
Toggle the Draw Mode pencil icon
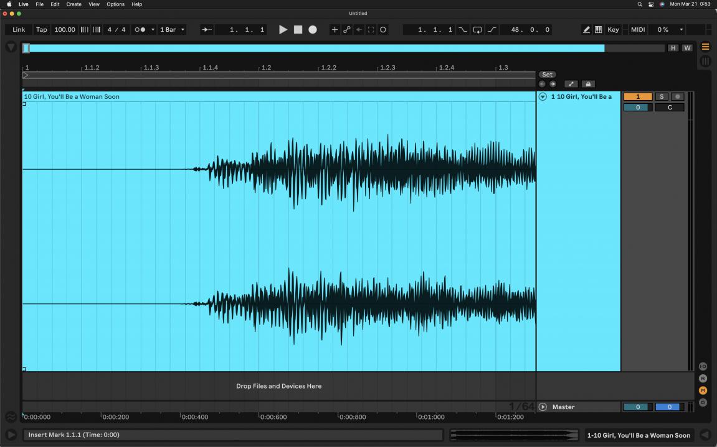click(x=586, y=30)
